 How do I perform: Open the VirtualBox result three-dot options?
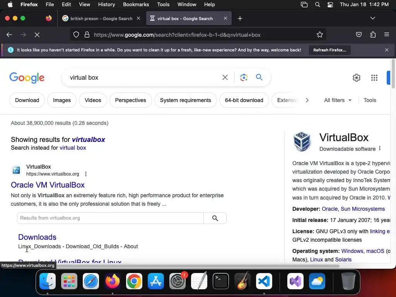point(86,174)
